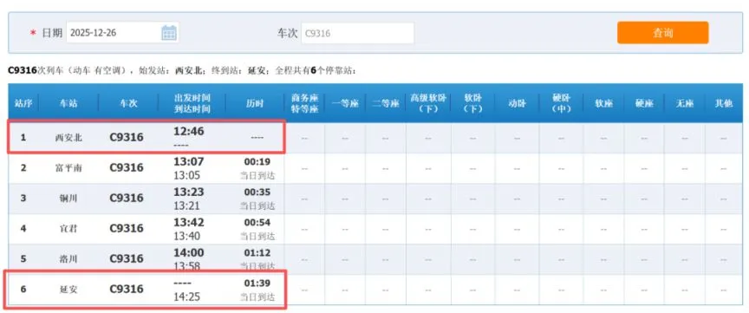Select station 铜川 in row 3

pyautogui.click(x=68, y=199)
